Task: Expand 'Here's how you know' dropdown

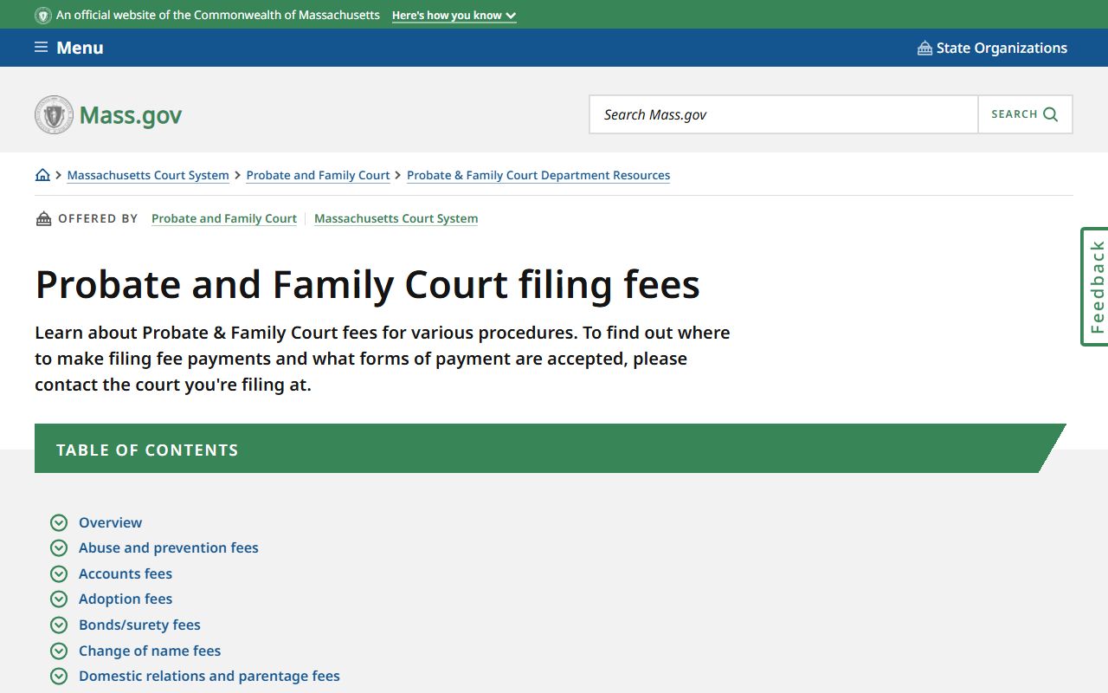Action: (x=454, y=16)
